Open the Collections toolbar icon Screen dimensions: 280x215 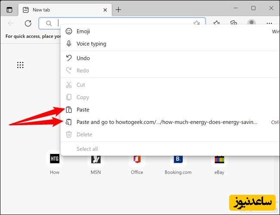(x=233, y=24)
